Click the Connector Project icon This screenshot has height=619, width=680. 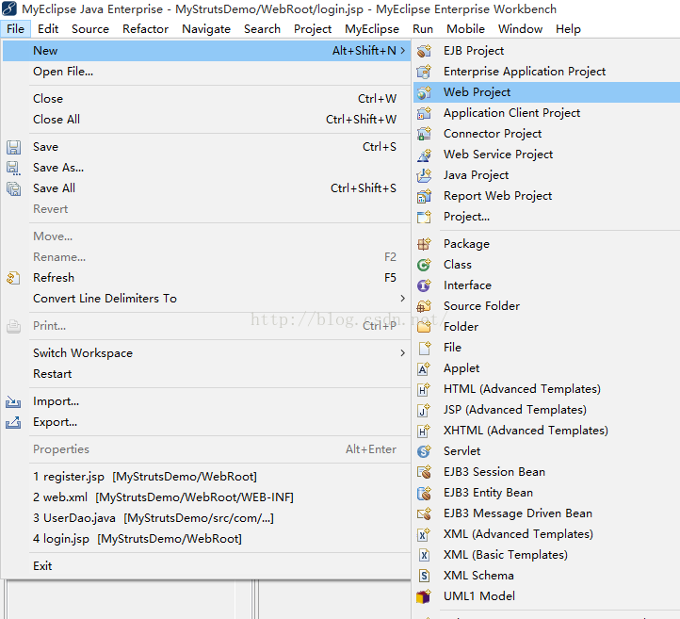click(424, 134)
